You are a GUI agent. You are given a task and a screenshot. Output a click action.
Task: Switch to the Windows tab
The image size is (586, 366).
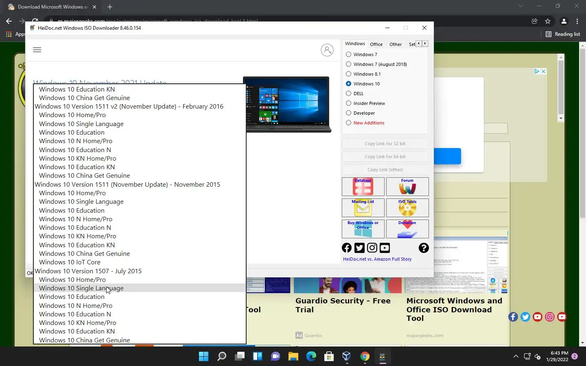pyautogui.click(x=355, y=44)
